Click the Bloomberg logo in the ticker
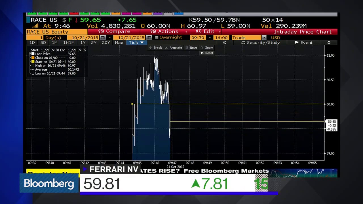363x204 pixels. 49,183
